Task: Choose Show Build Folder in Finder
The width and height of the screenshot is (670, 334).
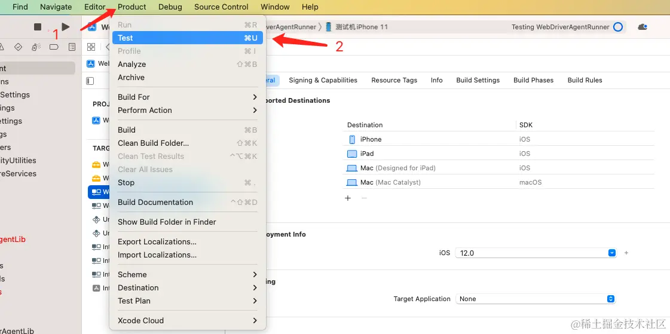Action: 188,222
